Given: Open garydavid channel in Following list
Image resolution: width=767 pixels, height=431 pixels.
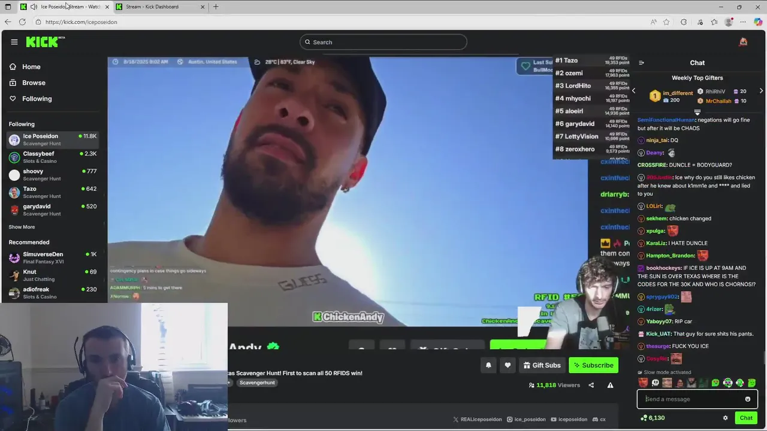Looking at the screenshot, I should coord(53,210).
